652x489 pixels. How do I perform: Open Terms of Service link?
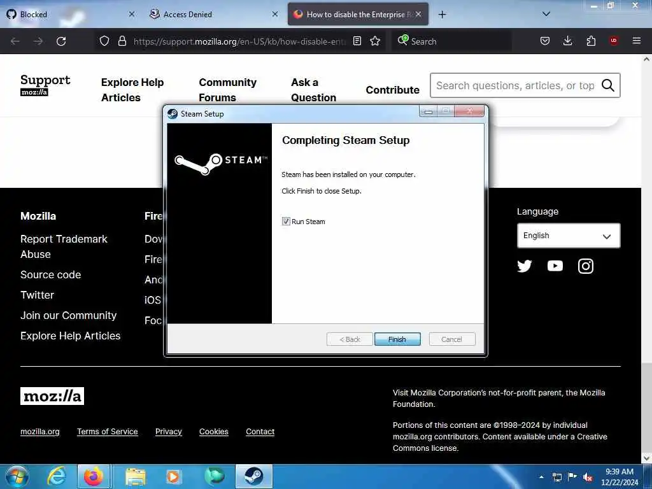coord(107,432)
